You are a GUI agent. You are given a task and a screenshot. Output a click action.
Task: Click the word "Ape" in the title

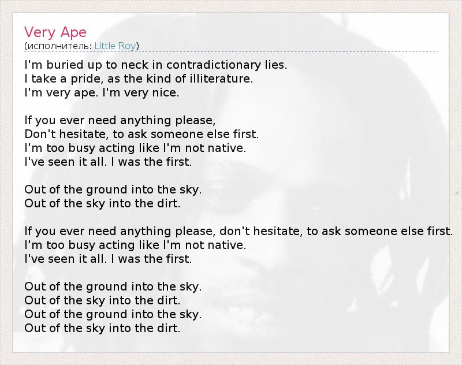(73, 31)
